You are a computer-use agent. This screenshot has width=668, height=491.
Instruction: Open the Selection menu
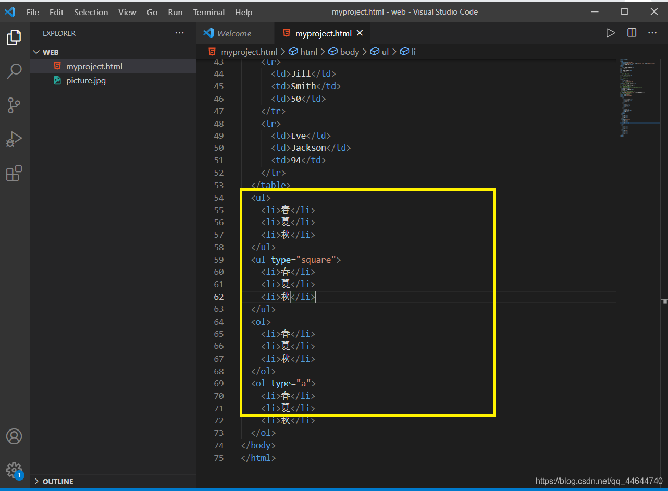click(x=91, y=12)
